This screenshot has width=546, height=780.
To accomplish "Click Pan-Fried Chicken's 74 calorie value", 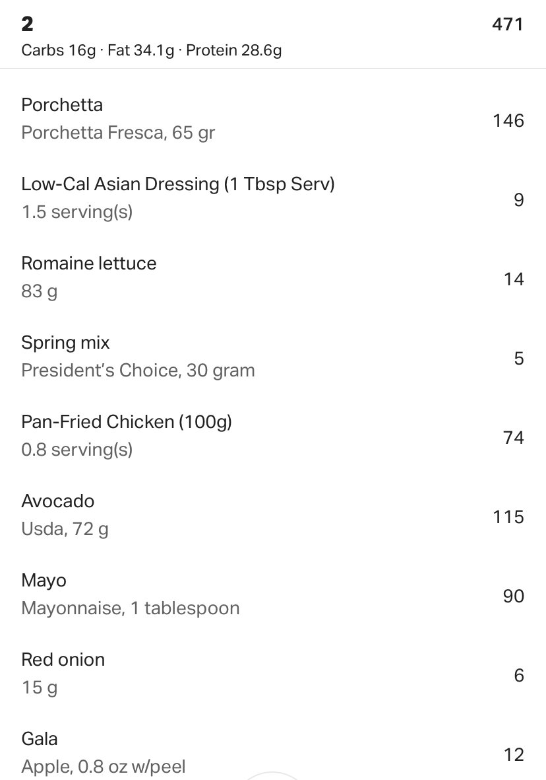I will [513, 437].
